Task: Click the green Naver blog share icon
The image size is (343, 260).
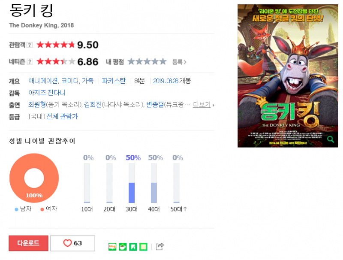Action: coord(112,247)
